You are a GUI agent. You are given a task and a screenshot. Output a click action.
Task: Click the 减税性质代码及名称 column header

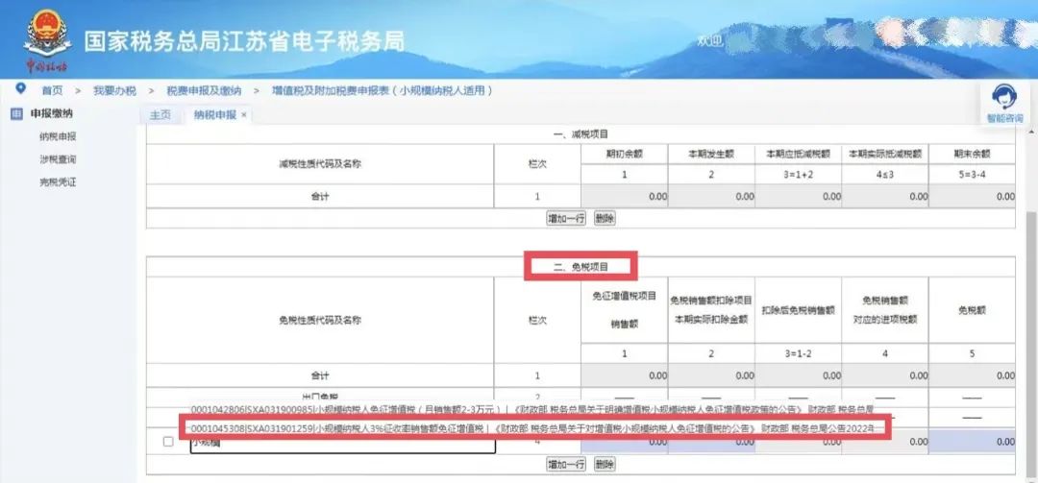320,164
